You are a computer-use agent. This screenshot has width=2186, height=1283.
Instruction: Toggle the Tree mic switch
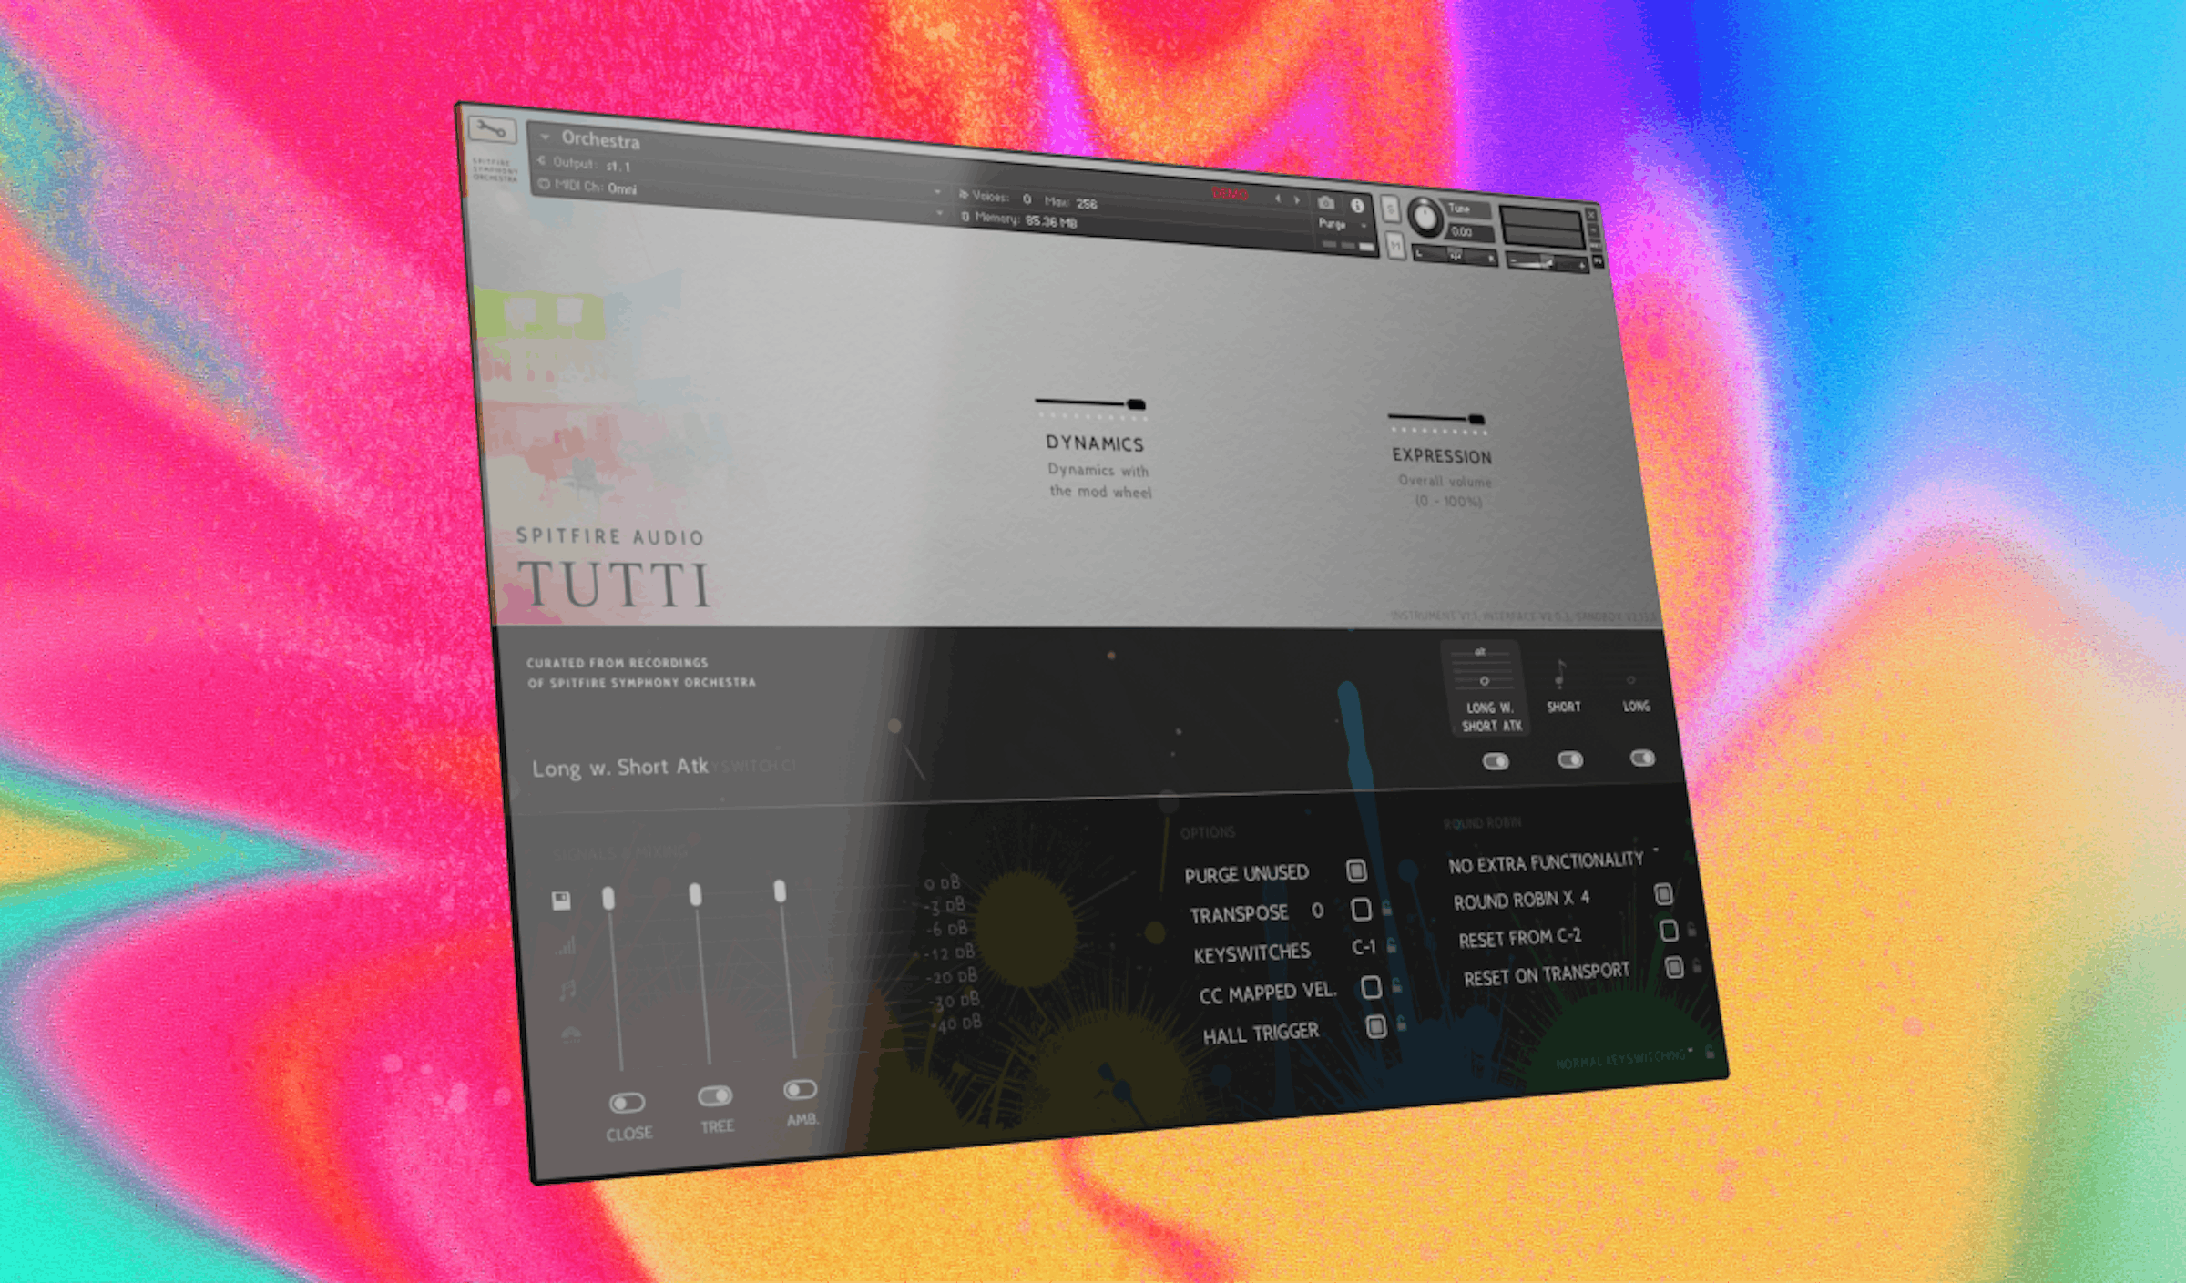(714, 1095)
